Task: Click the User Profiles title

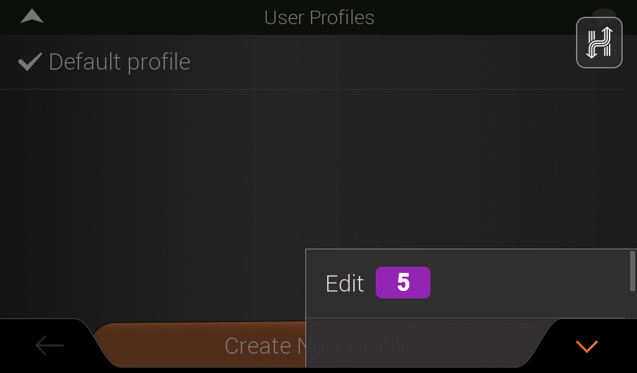Action: pyautogui.click(x=319, y=17)
